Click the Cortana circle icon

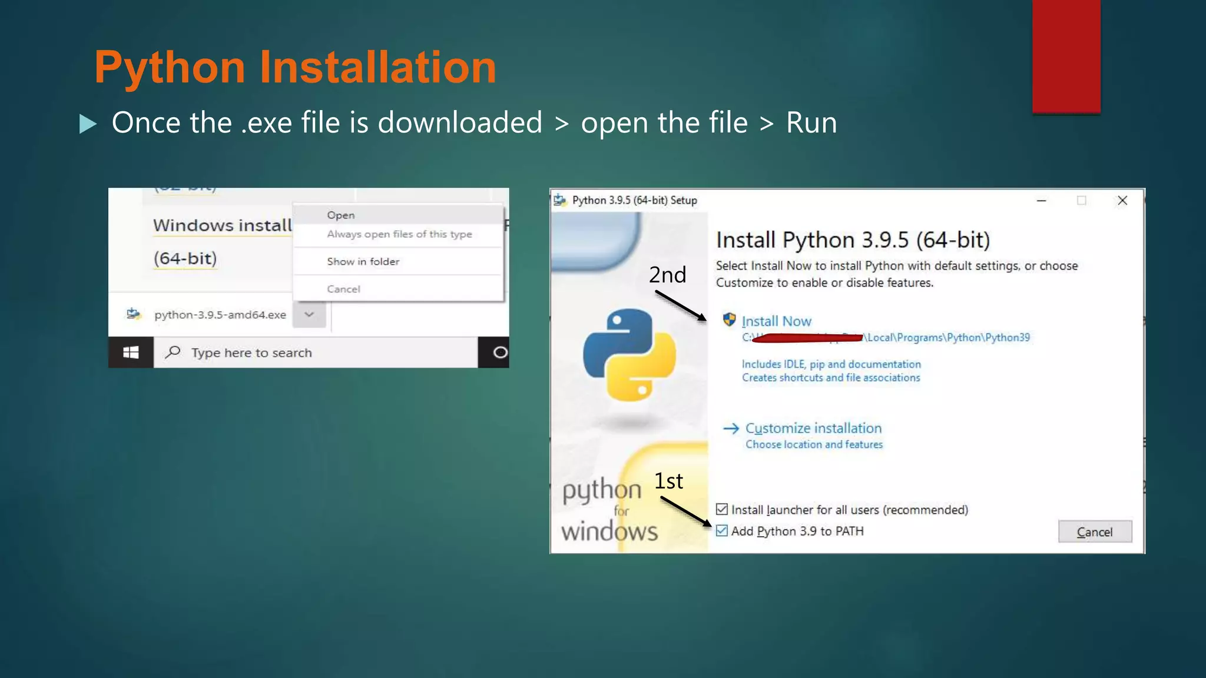tap(499, 353)
